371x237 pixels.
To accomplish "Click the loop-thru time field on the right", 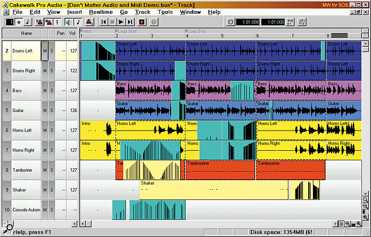I will click(x=273, y=22).
